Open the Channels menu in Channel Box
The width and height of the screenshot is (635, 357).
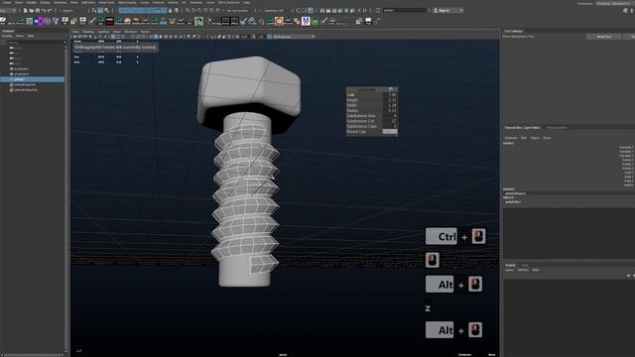pyautogui.click(x=511, y=138)
